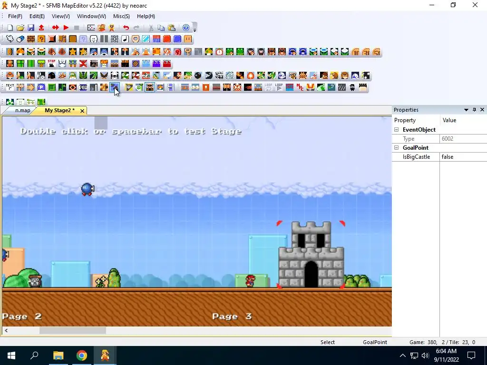Screen dimensions: 487x365
Task: Choose the brick block tile
Action: 31,39
